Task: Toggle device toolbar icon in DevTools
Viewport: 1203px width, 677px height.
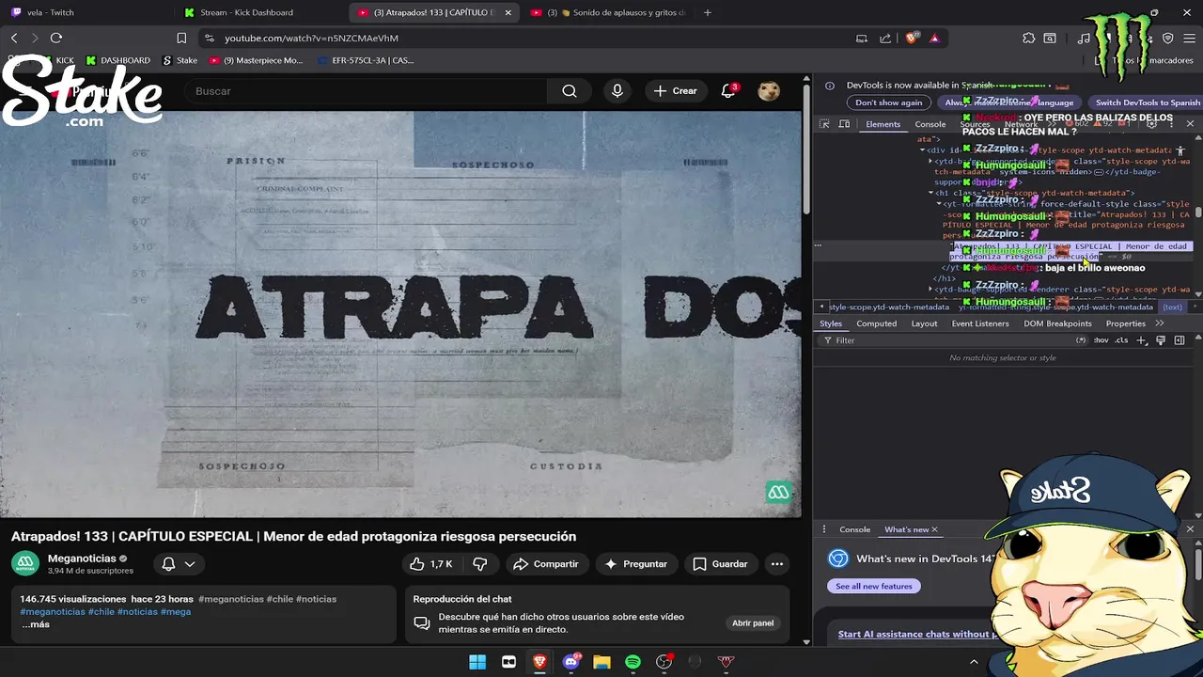Action: (844, 124)
